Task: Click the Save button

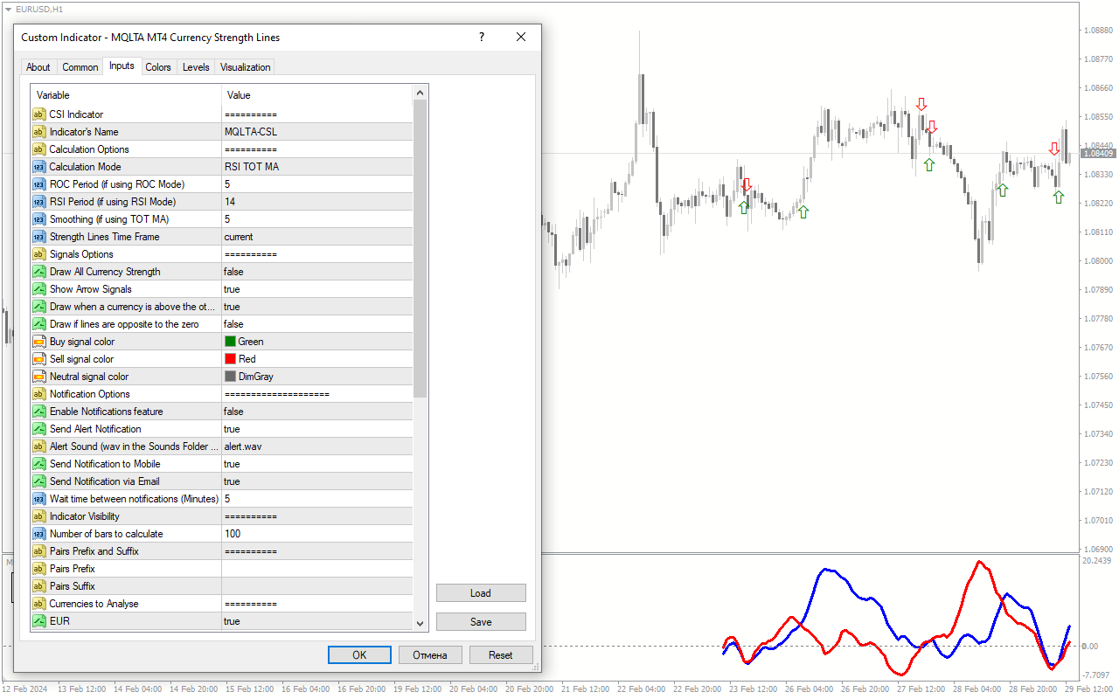Action: (481, 622)
